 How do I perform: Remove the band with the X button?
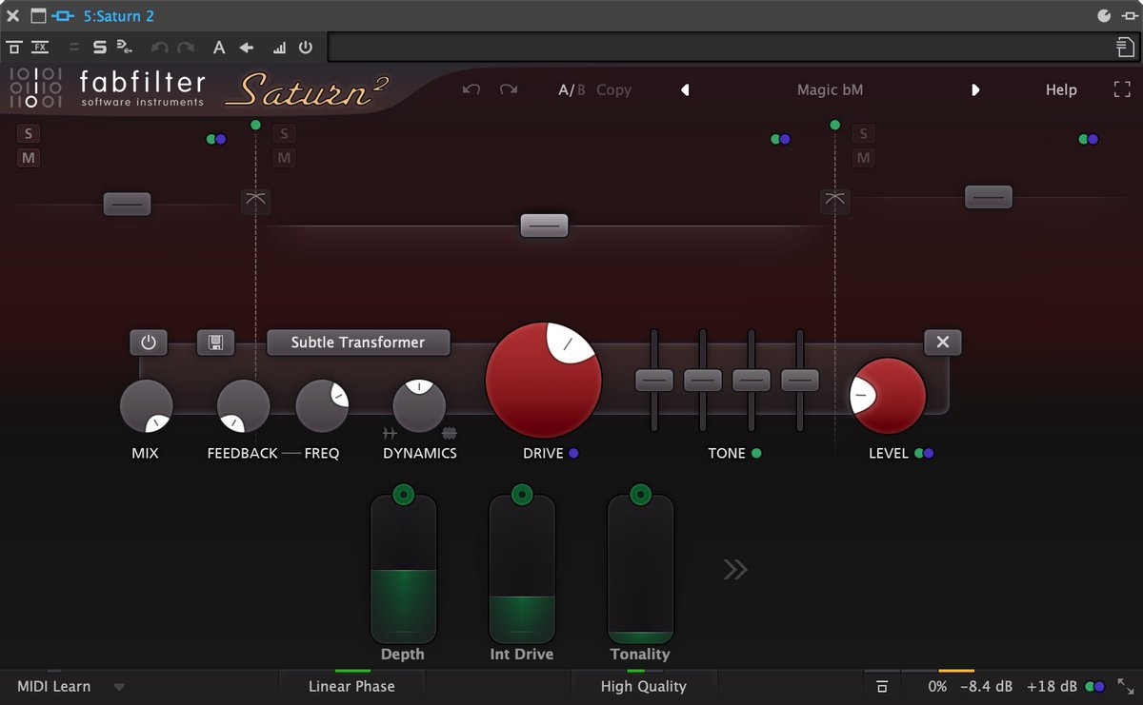click(942, 343)
